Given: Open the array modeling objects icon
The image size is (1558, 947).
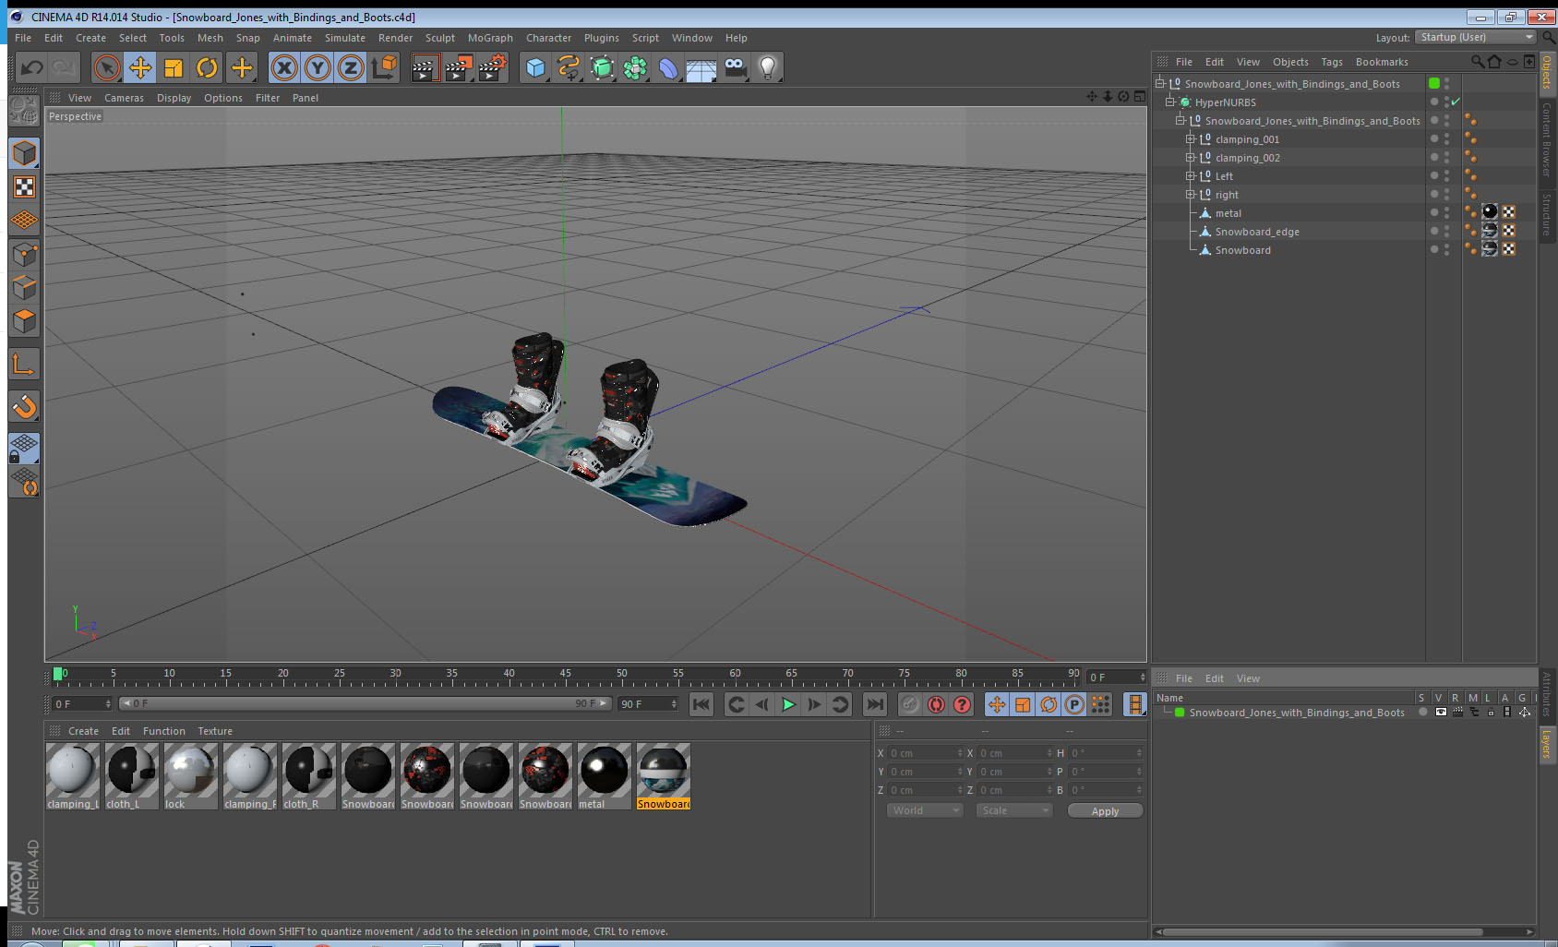Looking at the screenshot, I should (x=635, y=67).
